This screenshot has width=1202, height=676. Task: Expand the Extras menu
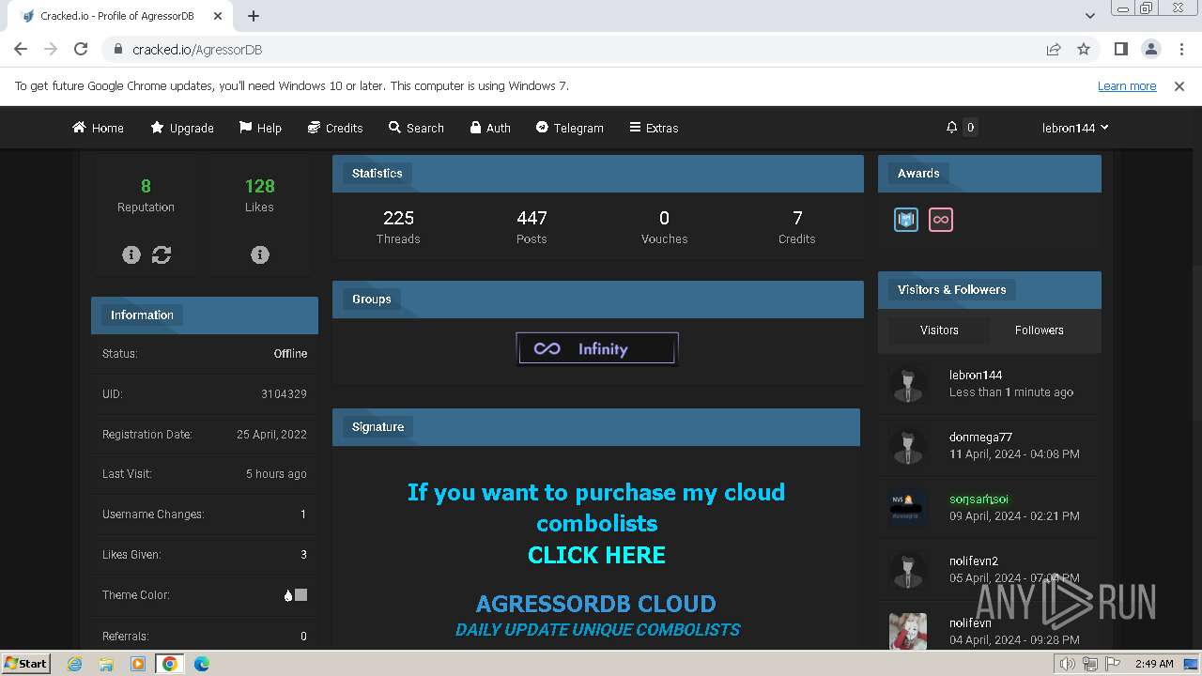click(x=654, y=128)
